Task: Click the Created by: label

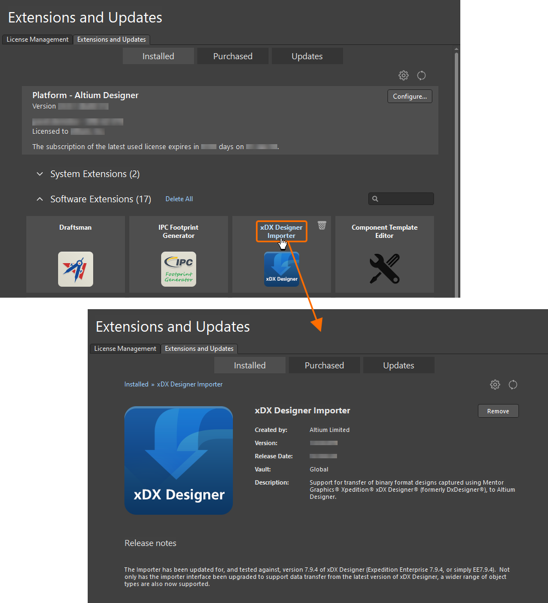Action: click(x=271, y=430)
